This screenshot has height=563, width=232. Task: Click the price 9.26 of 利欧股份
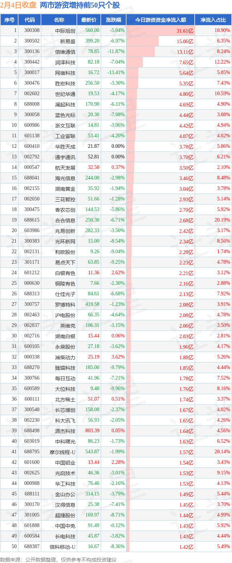[x=95, y=252]
